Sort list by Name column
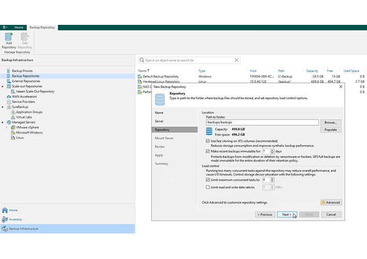367x259 pixels. pyautogui.click(x=142, y=70)
